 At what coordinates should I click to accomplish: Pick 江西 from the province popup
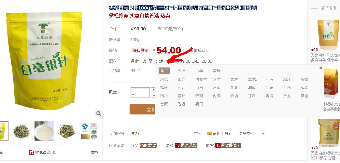(181, 87)
